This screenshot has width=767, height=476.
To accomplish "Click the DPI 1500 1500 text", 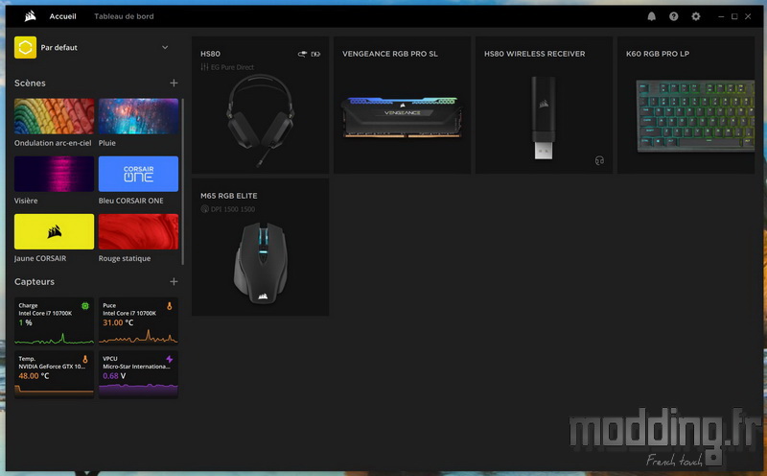I will (233, 209).
